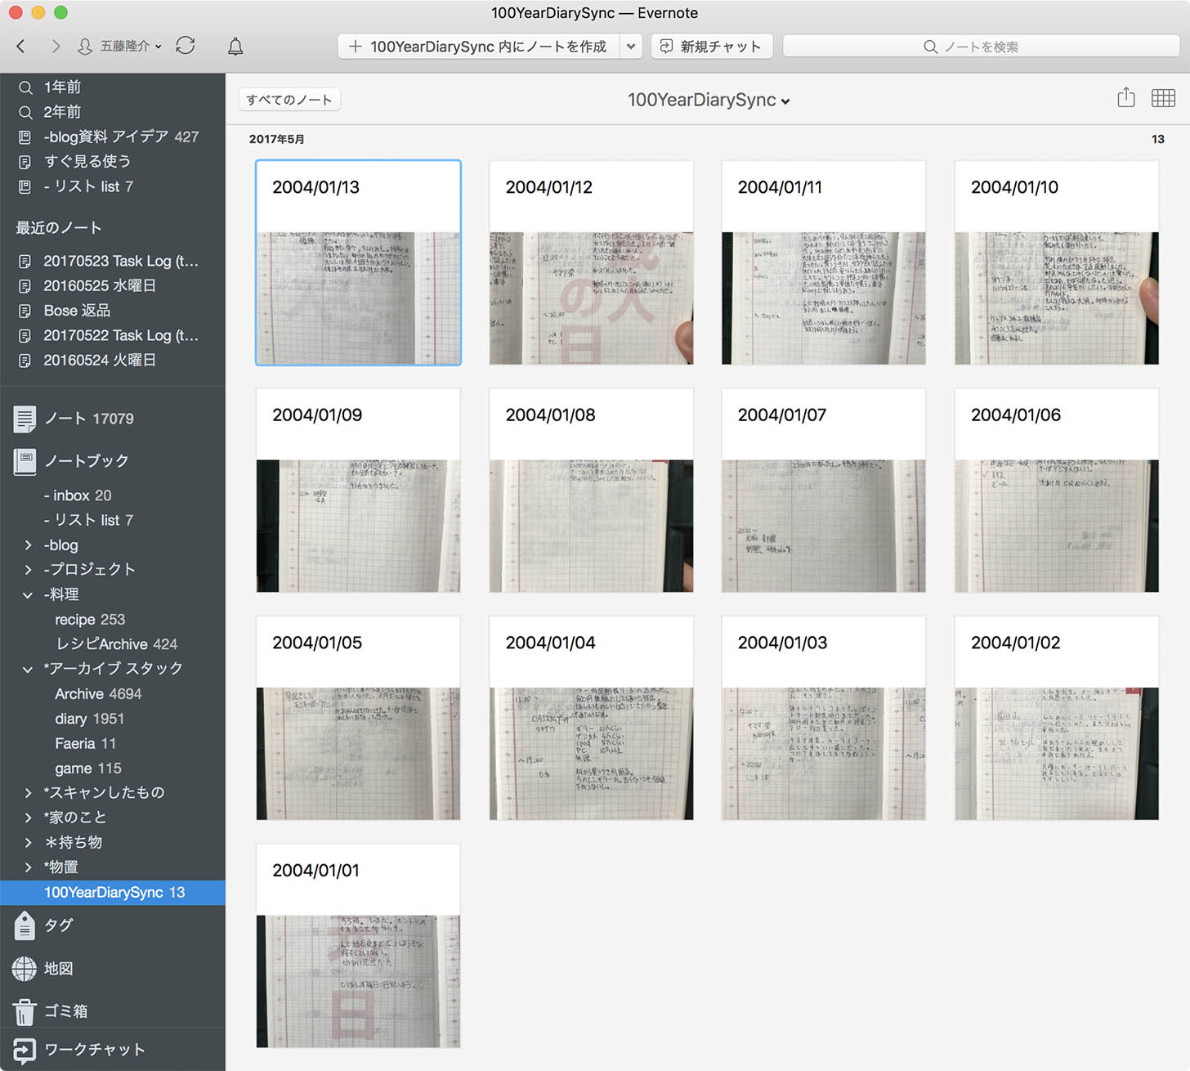Screen dimensions: 1190x1071
Task: Click the すべてのノート button
Action: pyautogui.click(x=289, y=100)
